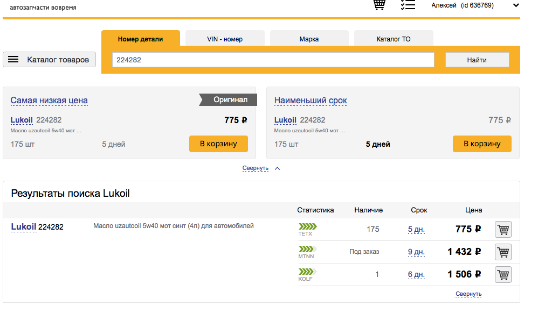Add the 1 506 ₽ offer to cart
This screenshot has height=313, width=538.
pos(503,275)
